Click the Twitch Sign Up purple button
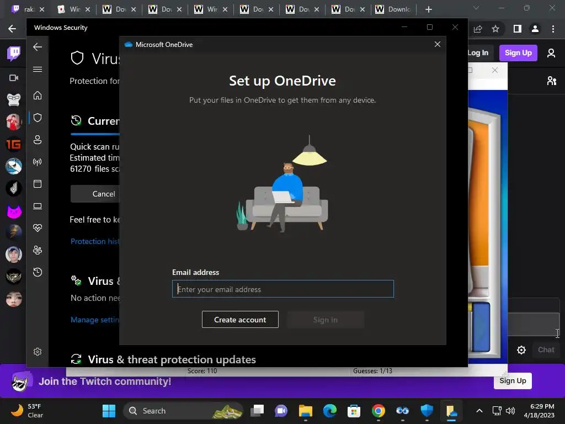 [518, 53]
